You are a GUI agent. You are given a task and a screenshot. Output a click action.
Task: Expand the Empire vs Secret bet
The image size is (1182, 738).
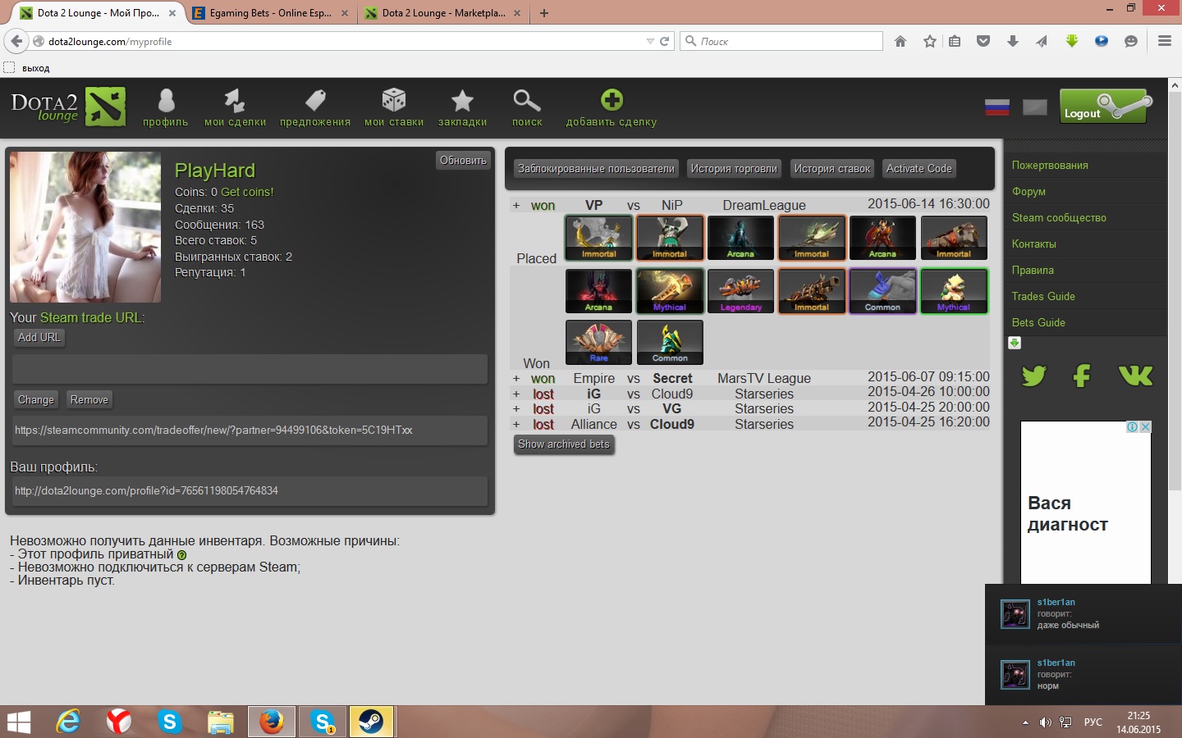(515, 379)
